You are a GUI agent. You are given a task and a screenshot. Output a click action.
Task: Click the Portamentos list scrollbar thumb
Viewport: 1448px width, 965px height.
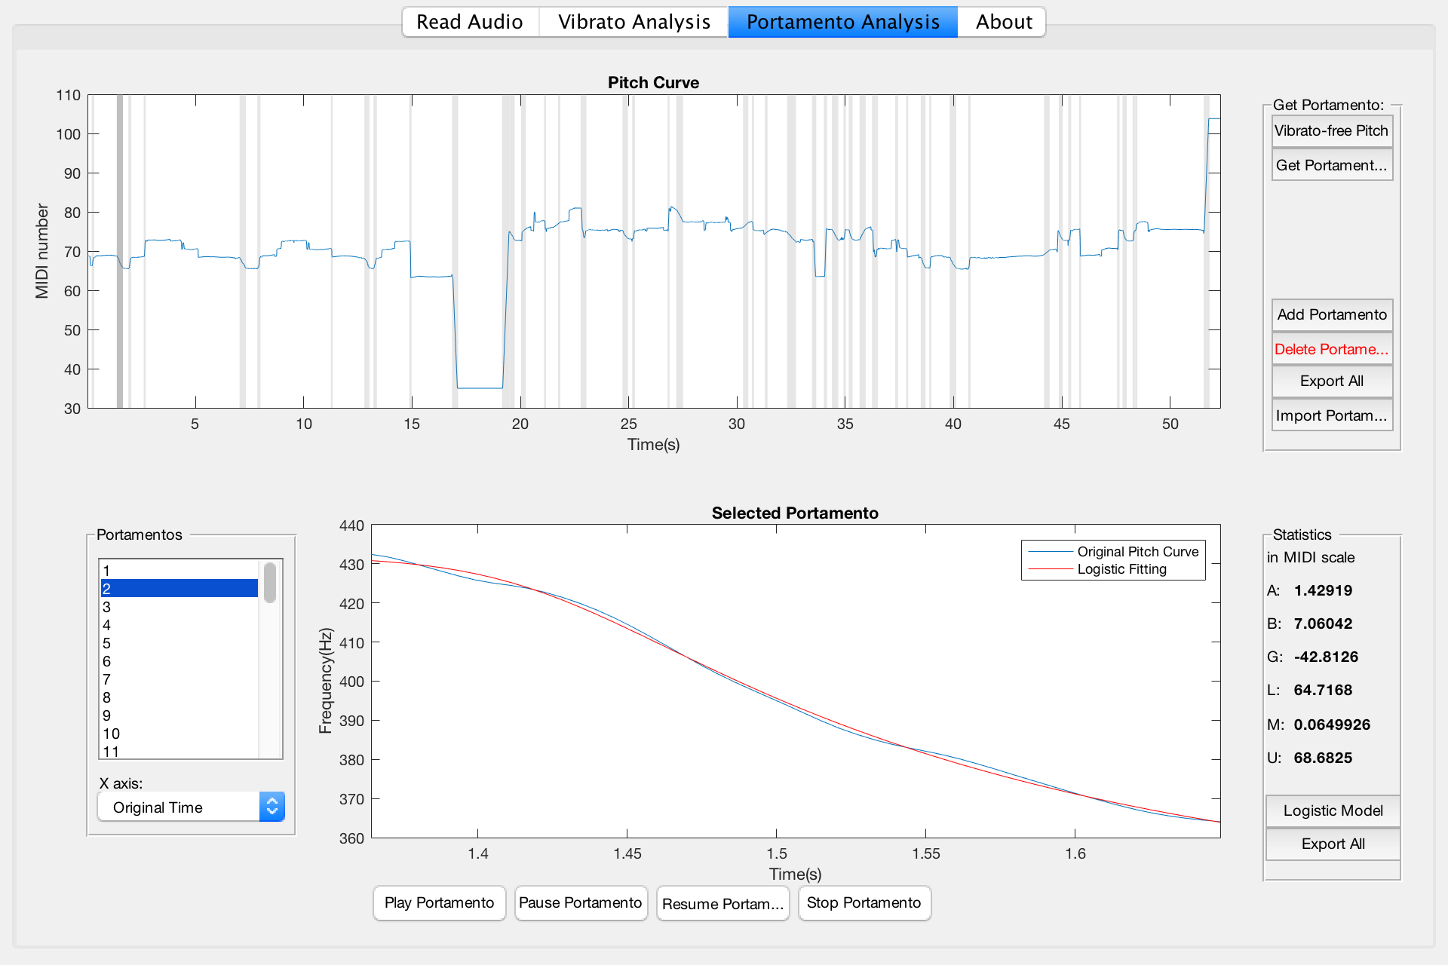(x=270, y=583)
